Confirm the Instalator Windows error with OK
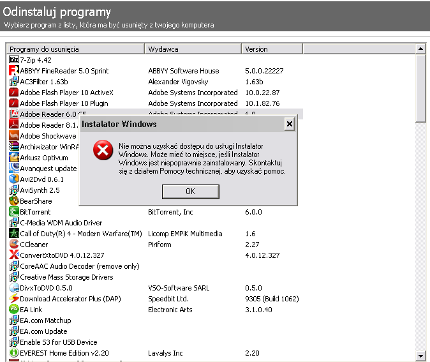 pos(191,192)
